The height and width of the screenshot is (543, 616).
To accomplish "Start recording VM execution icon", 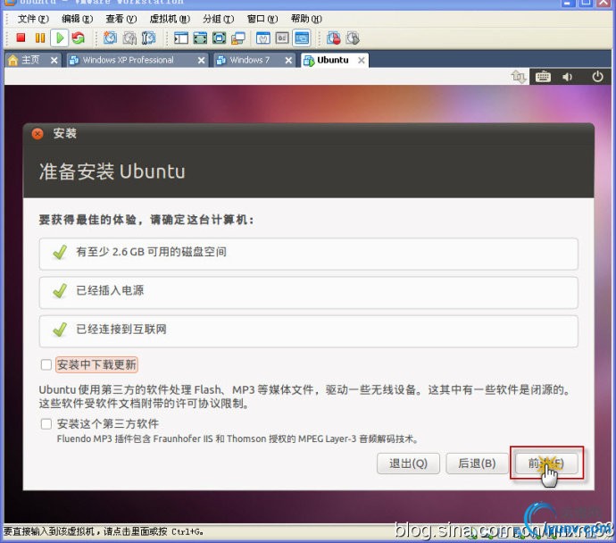I will pos(334,38).
